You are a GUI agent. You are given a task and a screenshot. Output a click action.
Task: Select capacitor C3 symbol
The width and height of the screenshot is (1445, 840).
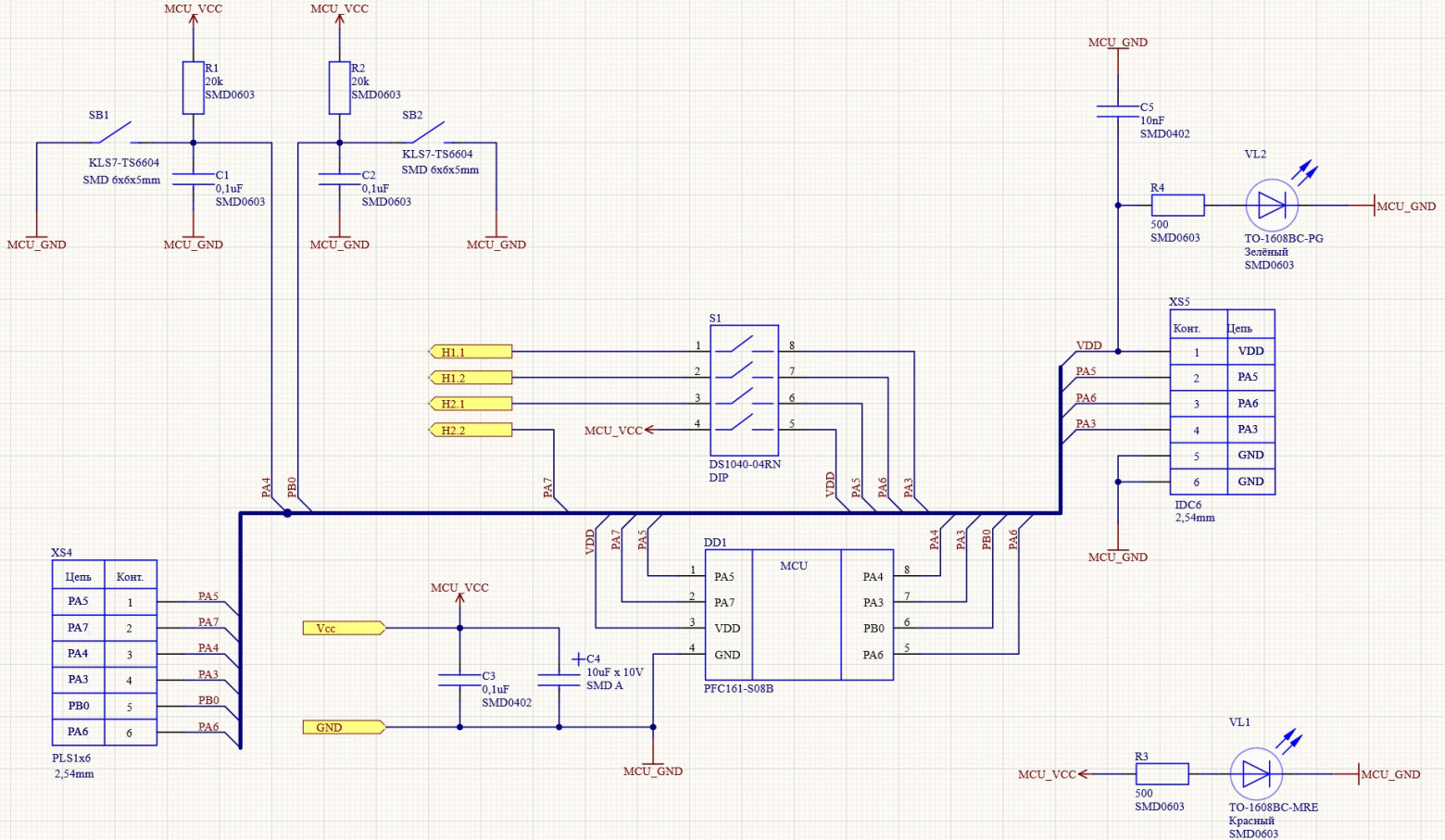click(459, 680)
